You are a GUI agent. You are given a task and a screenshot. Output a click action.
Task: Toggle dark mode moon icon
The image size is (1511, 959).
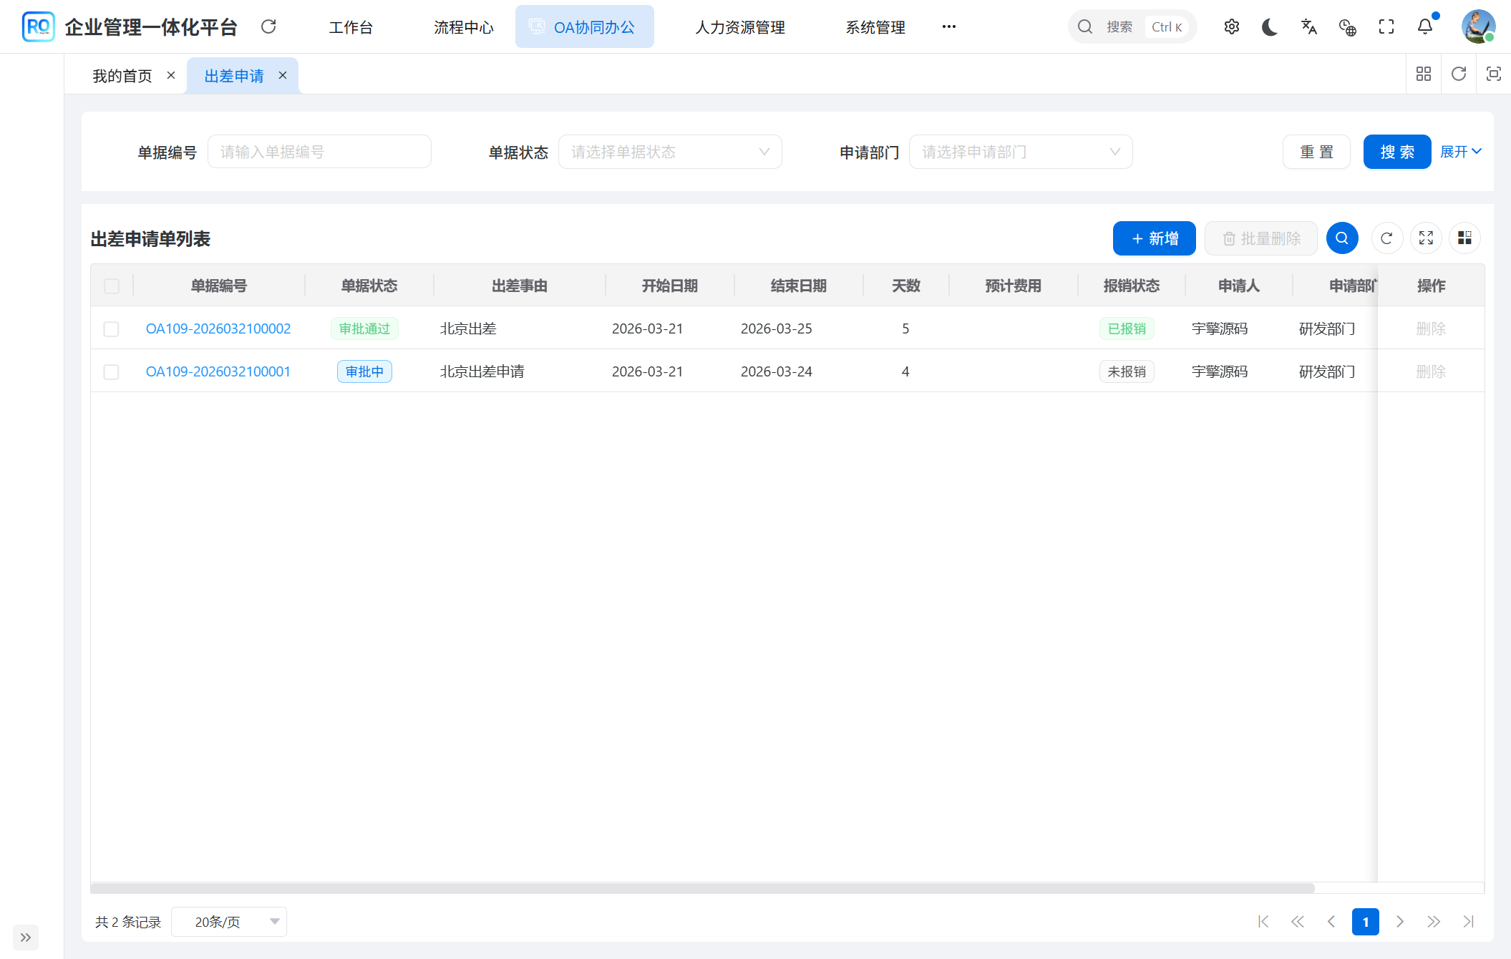point(1270,26)
